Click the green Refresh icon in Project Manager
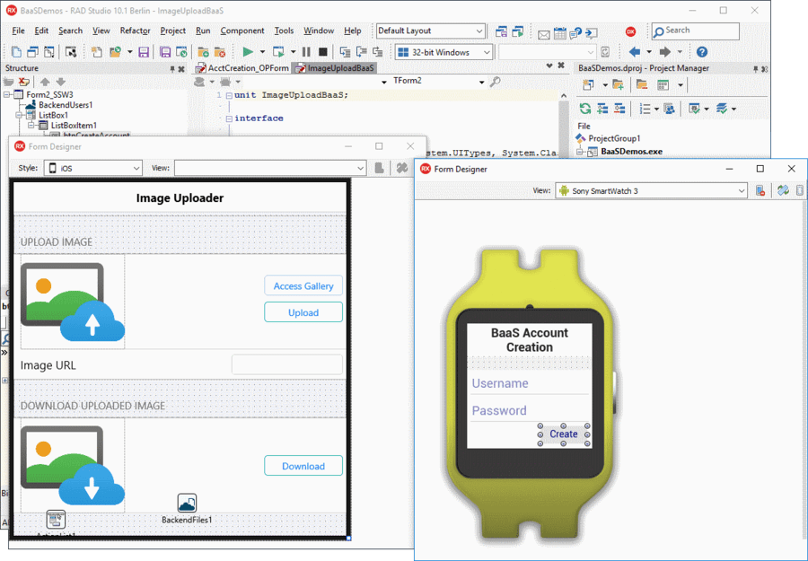The width and height of the screenshot is (808, 561). [584, 109]
